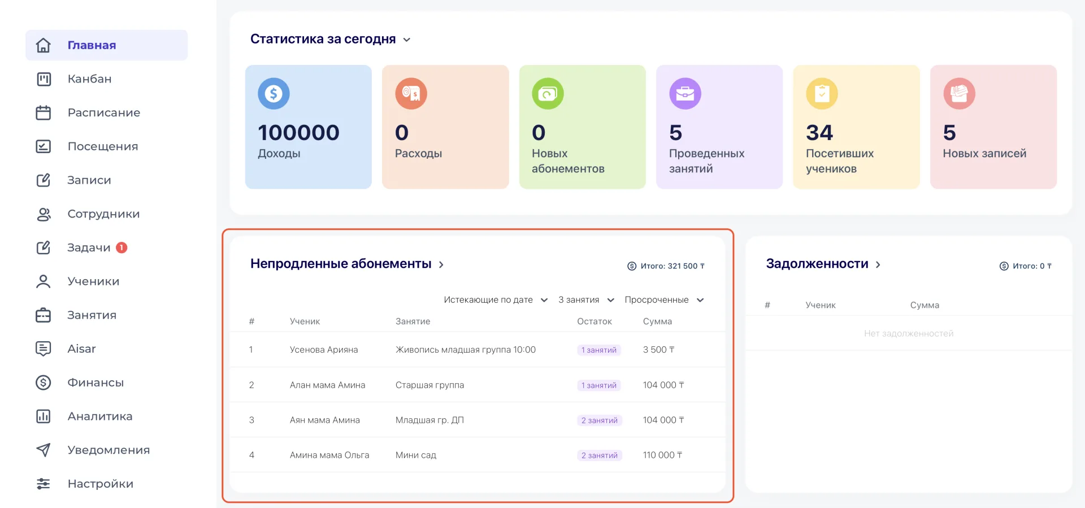Click the Aisar chat icon
This screenshot has height=508, width=1085.
click(x=44, y=349)
